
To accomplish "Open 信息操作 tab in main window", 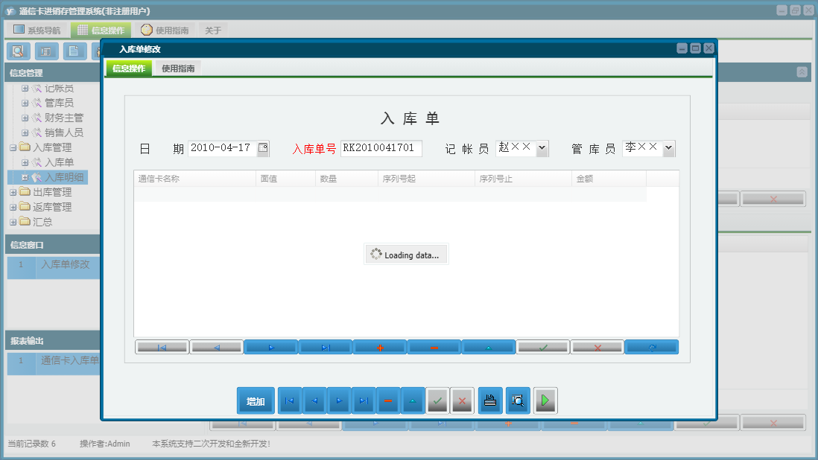I will [x=101, y=31].
